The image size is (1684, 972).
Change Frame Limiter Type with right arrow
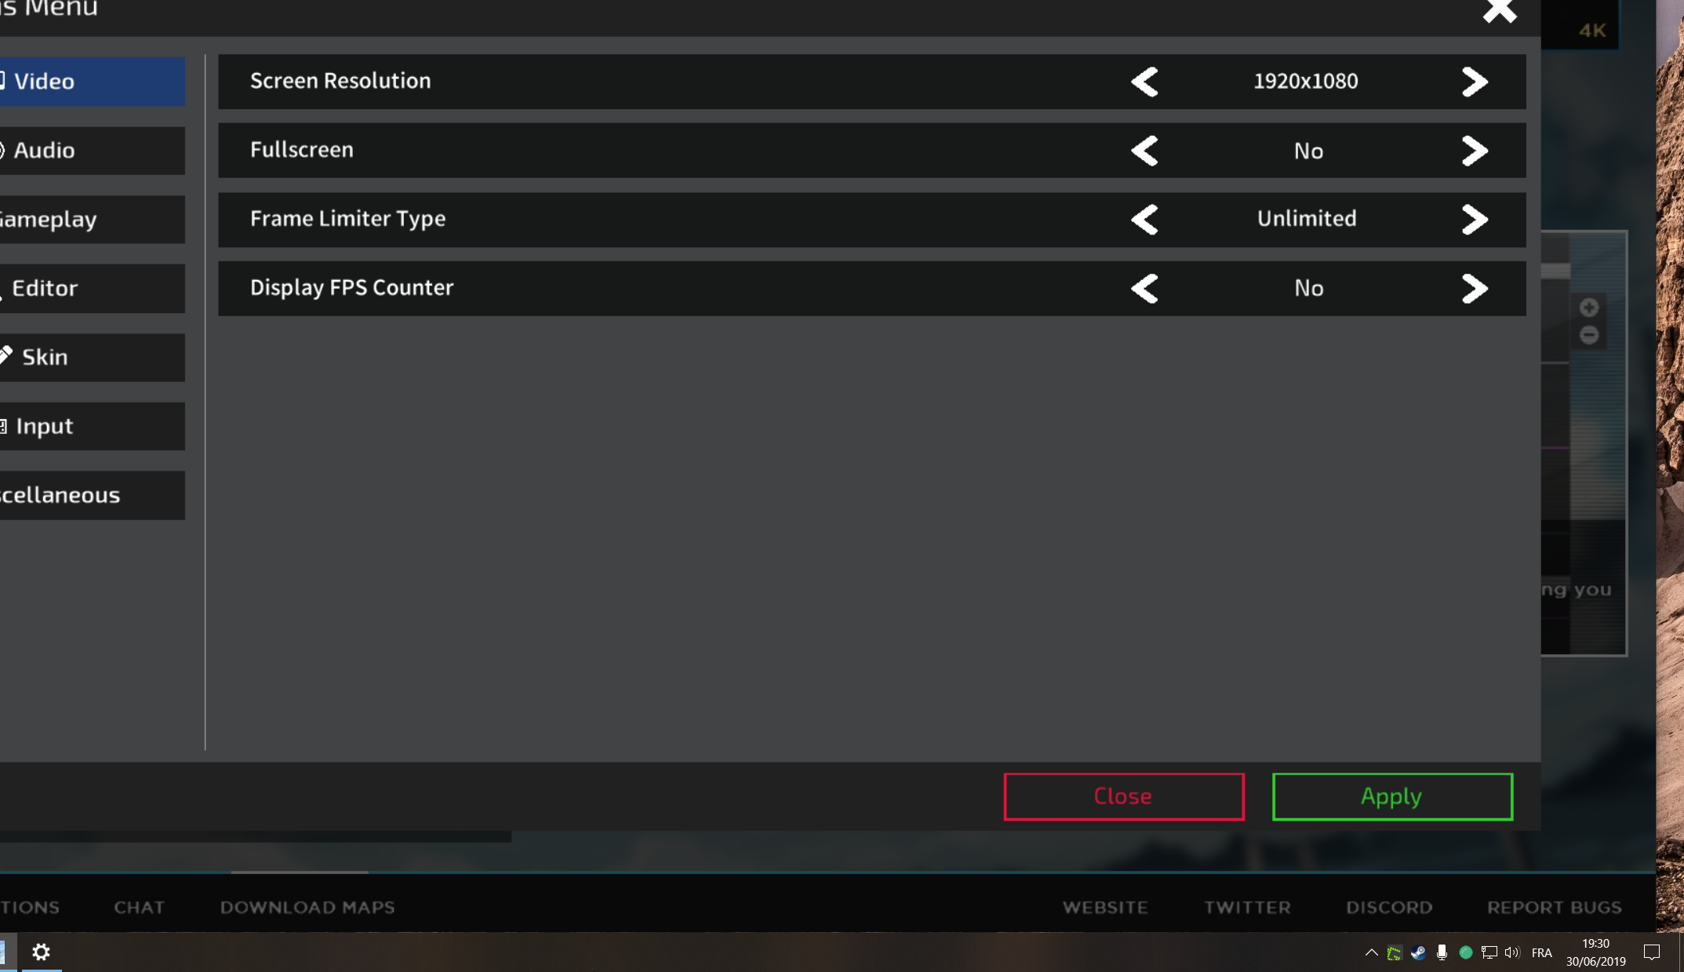[x=1475, y=220]
